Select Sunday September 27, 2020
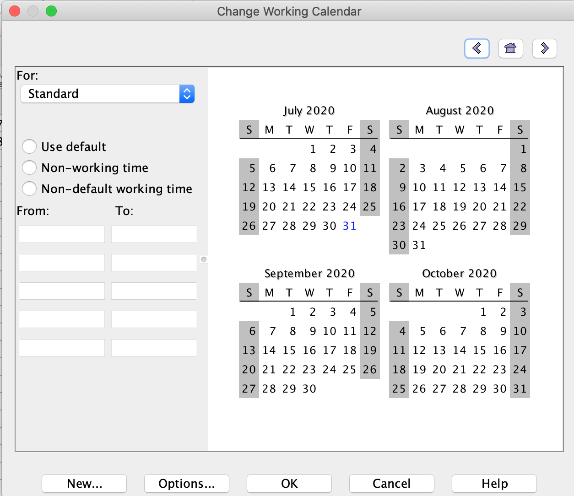Screen dimensions: 574x496 point(249,388)
